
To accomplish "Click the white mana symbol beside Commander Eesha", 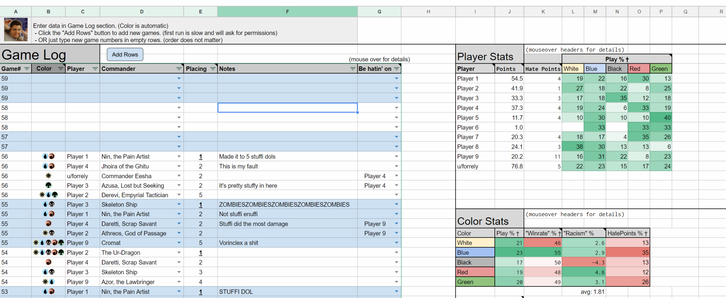I will click(x=49, y=176).
